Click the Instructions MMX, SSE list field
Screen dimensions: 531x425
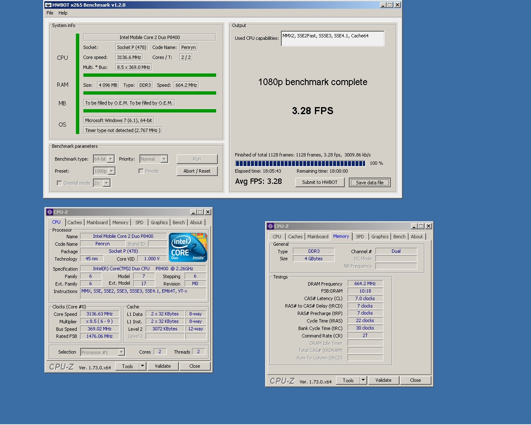point(144,293)
